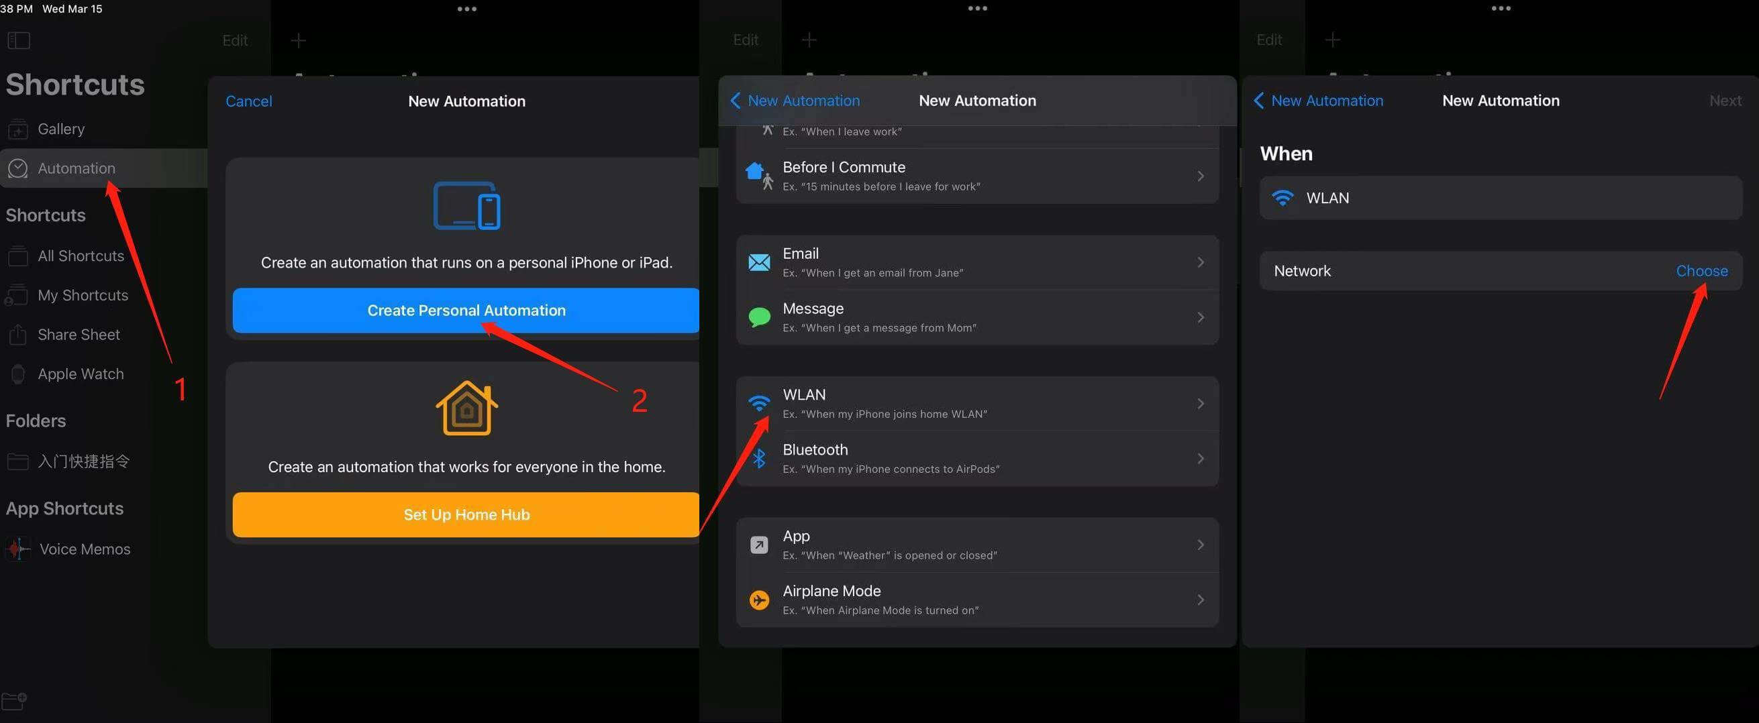This screenshot has height=723, width=1759.
Task: Click Set Up Home Hub button
Action: point(466,515)
